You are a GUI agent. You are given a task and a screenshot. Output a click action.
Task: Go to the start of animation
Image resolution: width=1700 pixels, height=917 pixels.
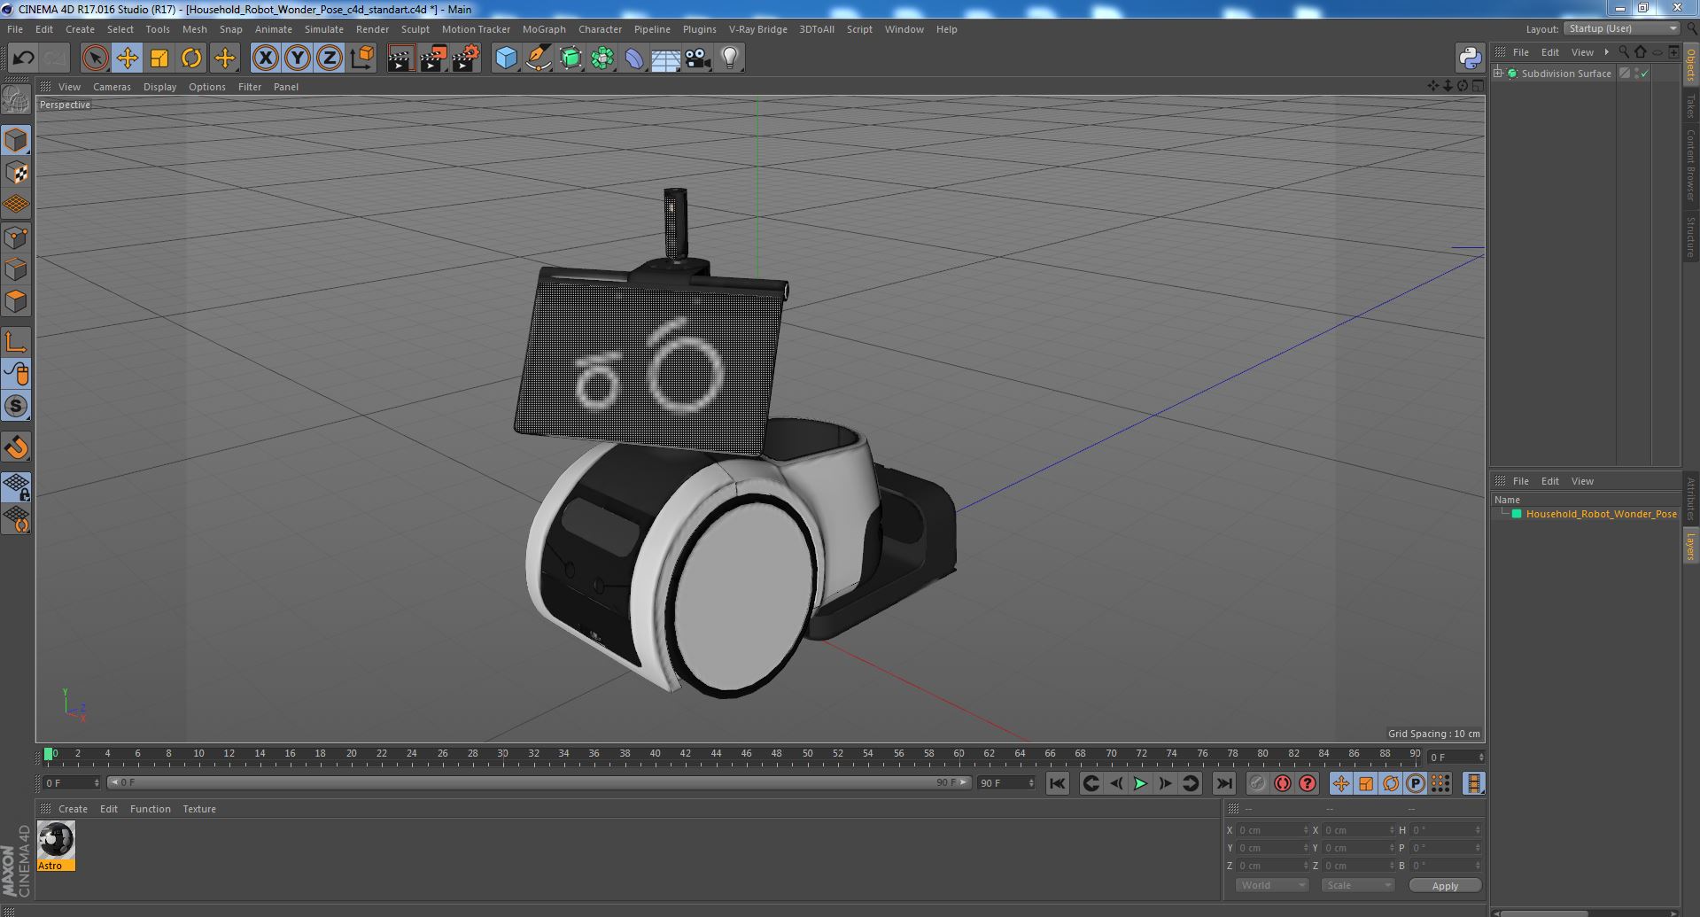(1057, 783)
